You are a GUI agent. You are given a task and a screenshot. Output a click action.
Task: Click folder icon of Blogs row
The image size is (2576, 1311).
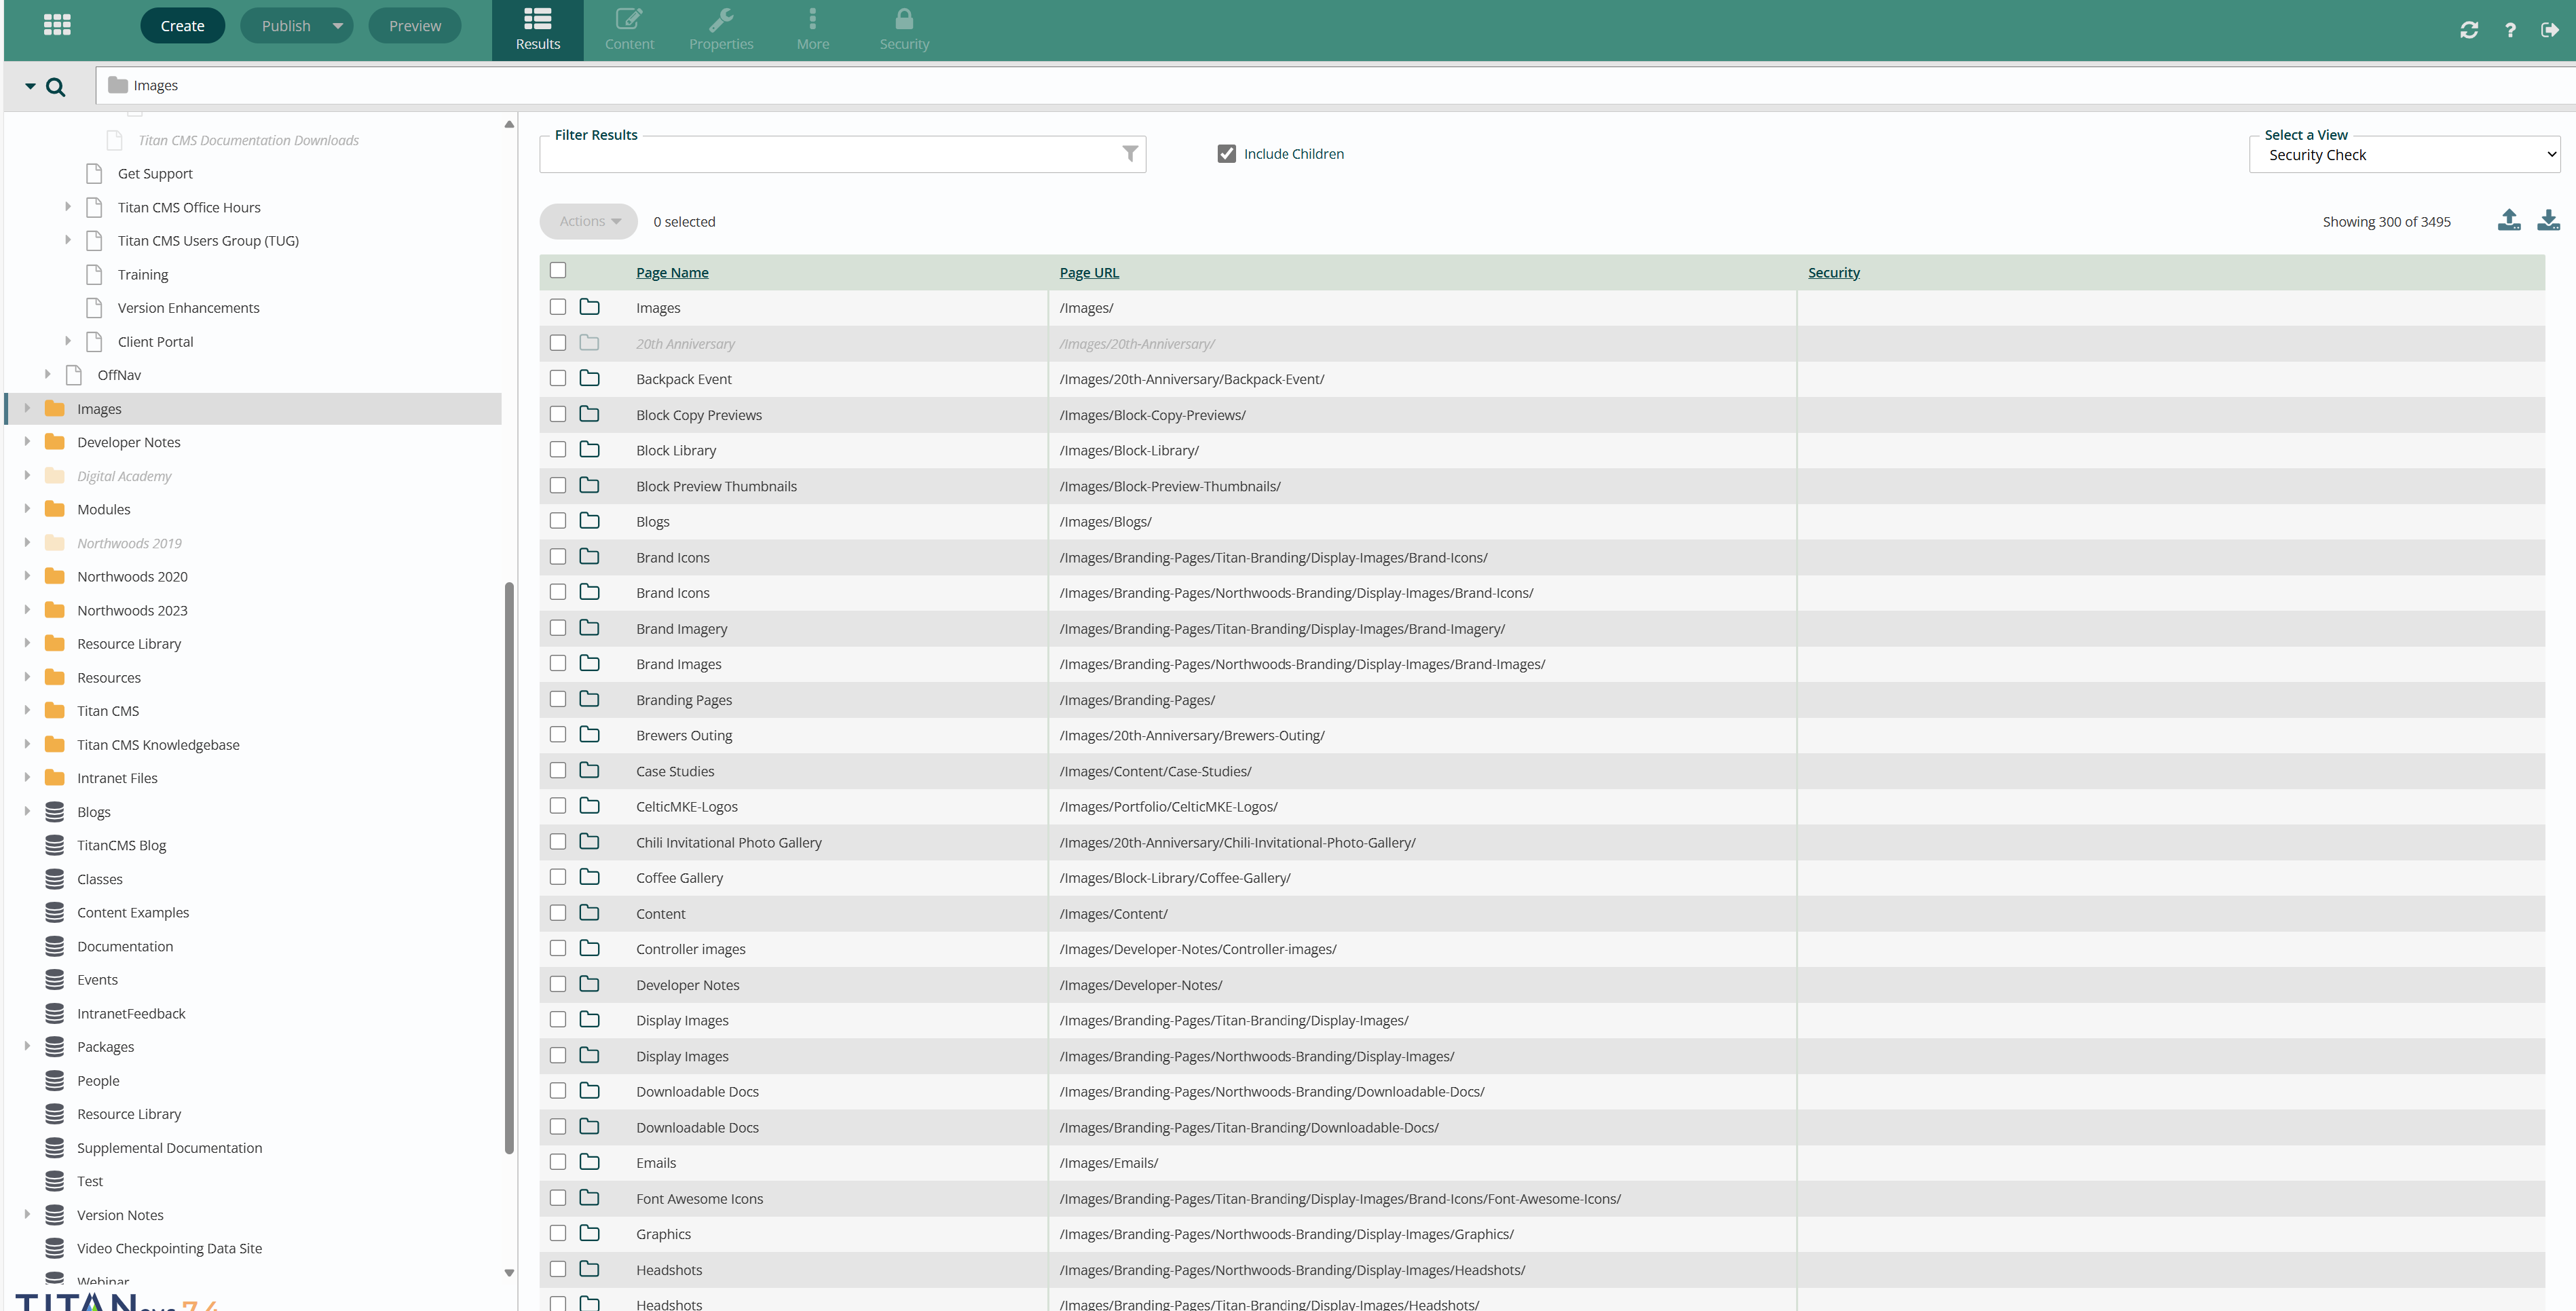[590, 521]
